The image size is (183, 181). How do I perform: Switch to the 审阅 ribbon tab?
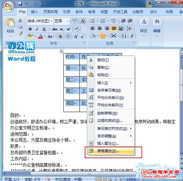[91, 12]
